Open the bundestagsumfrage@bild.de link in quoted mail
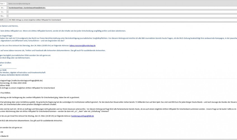 [x=82, y=116]
